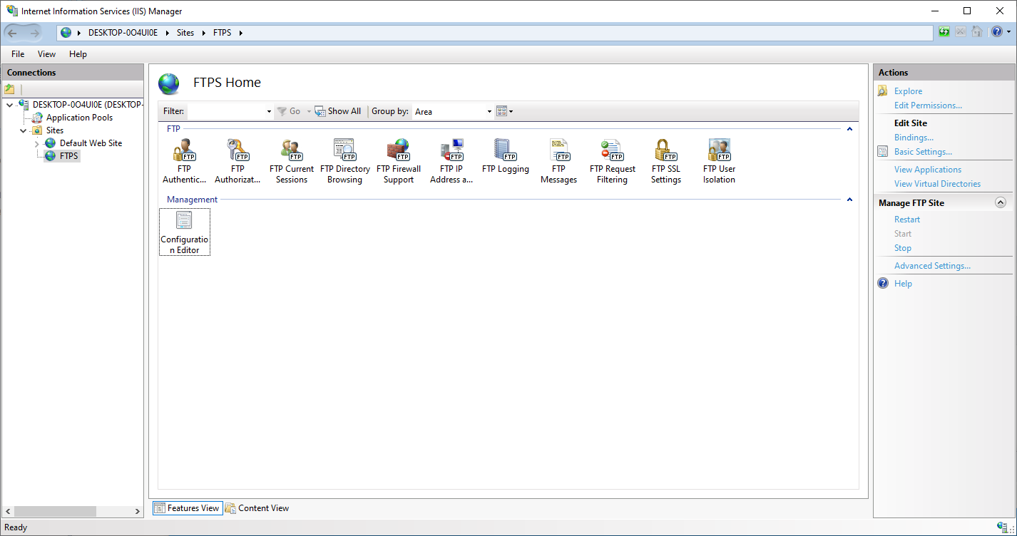Open the View menu
This screenshot has height=536, width=1017.
(46, 54)
